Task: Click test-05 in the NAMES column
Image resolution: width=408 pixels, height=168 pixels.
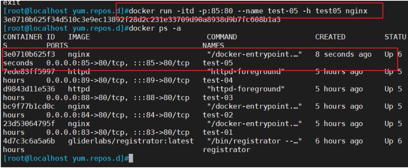Action: (x=218, y=63)
